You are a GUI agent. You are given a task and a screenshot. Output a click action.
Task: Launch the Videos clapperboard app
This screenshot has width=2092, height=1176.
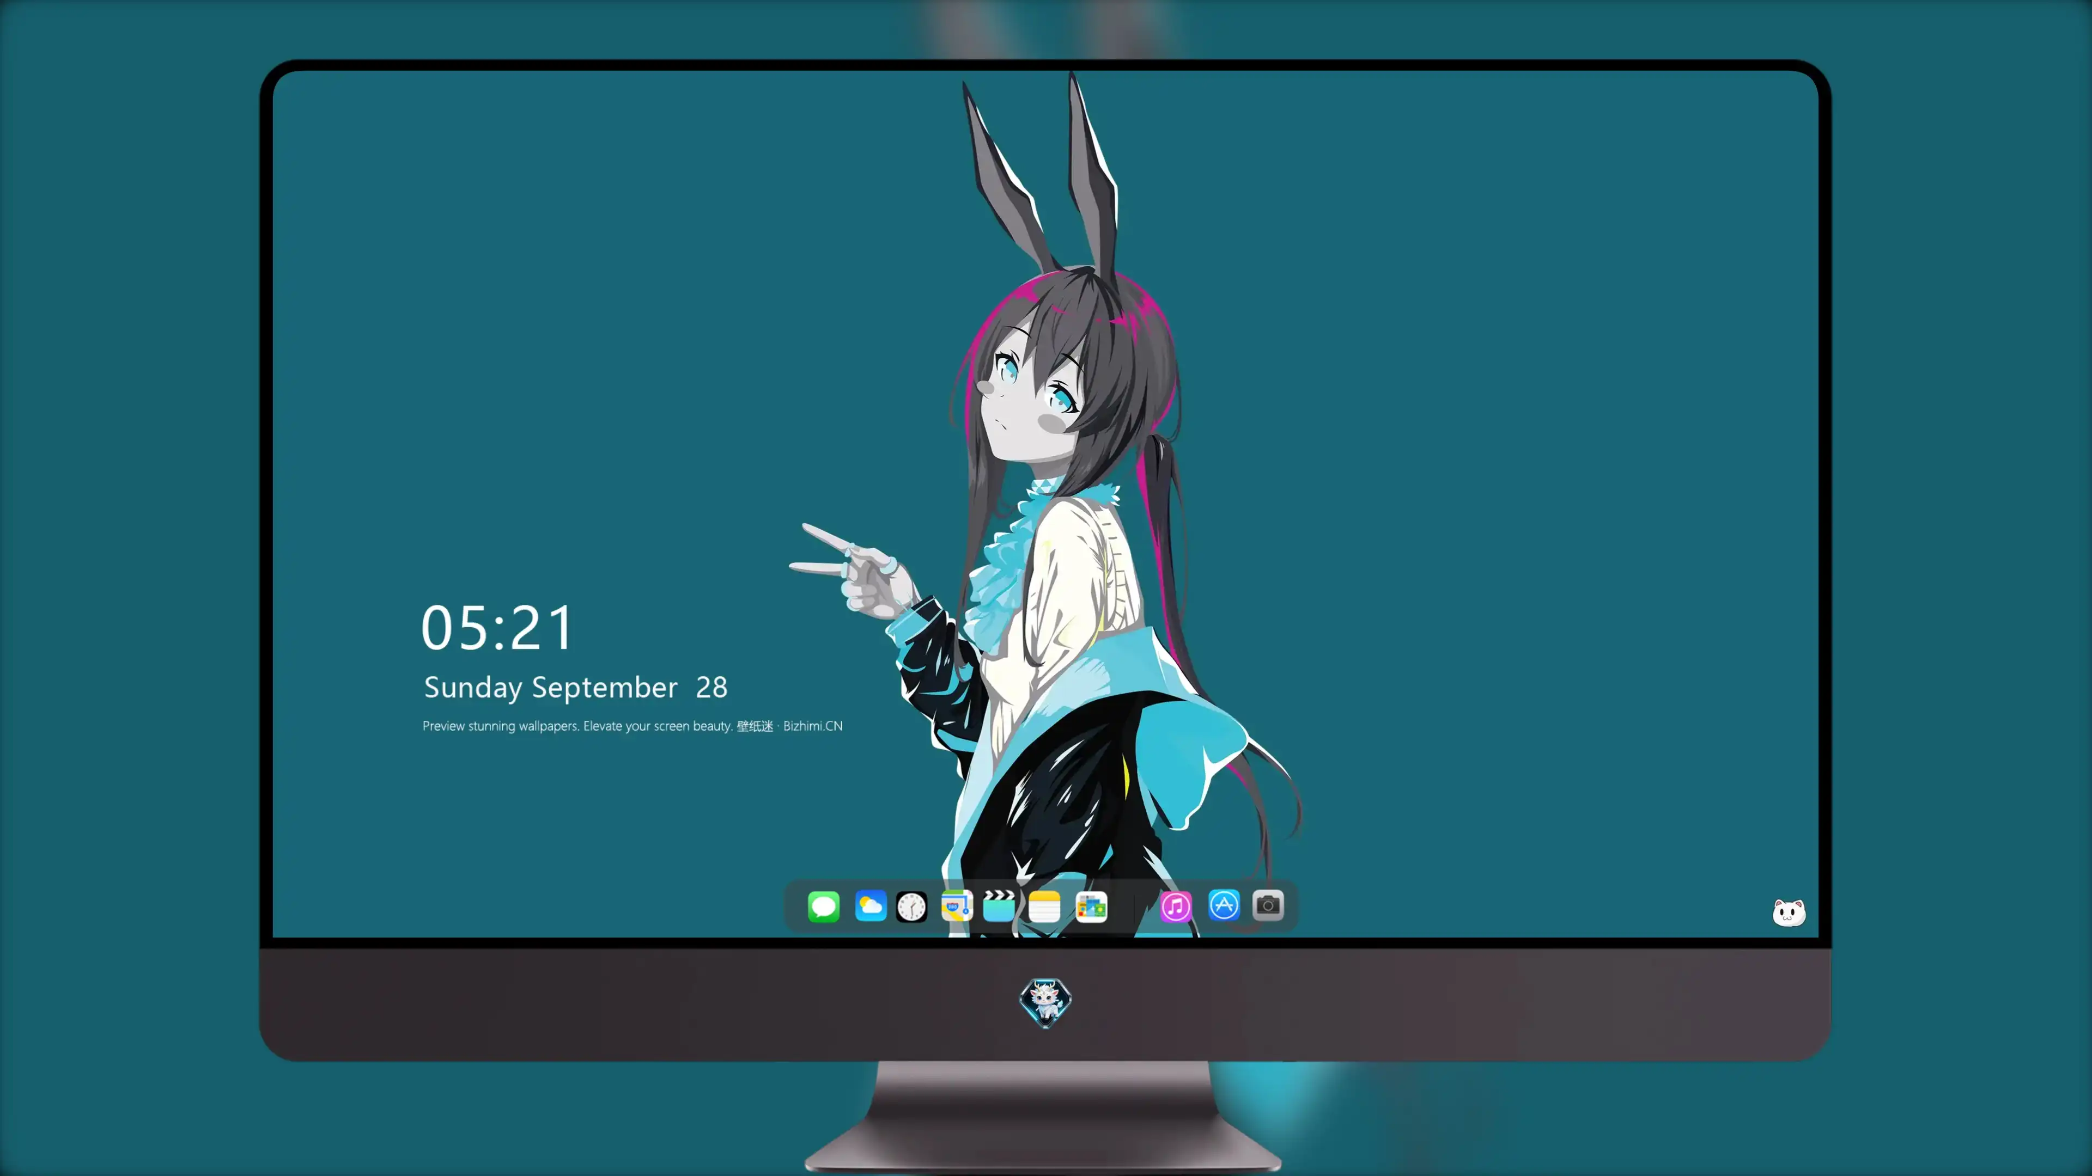999,906
